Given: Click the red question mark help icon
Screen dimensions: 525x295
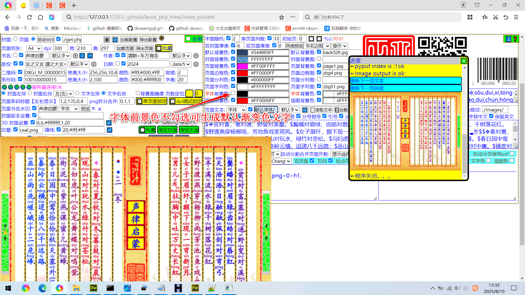Looking at the screenshot, I should (515, 39).
